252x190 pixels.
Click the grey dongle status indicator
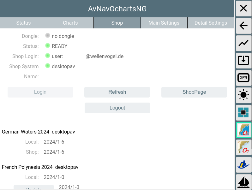click(x=48, y=35)
